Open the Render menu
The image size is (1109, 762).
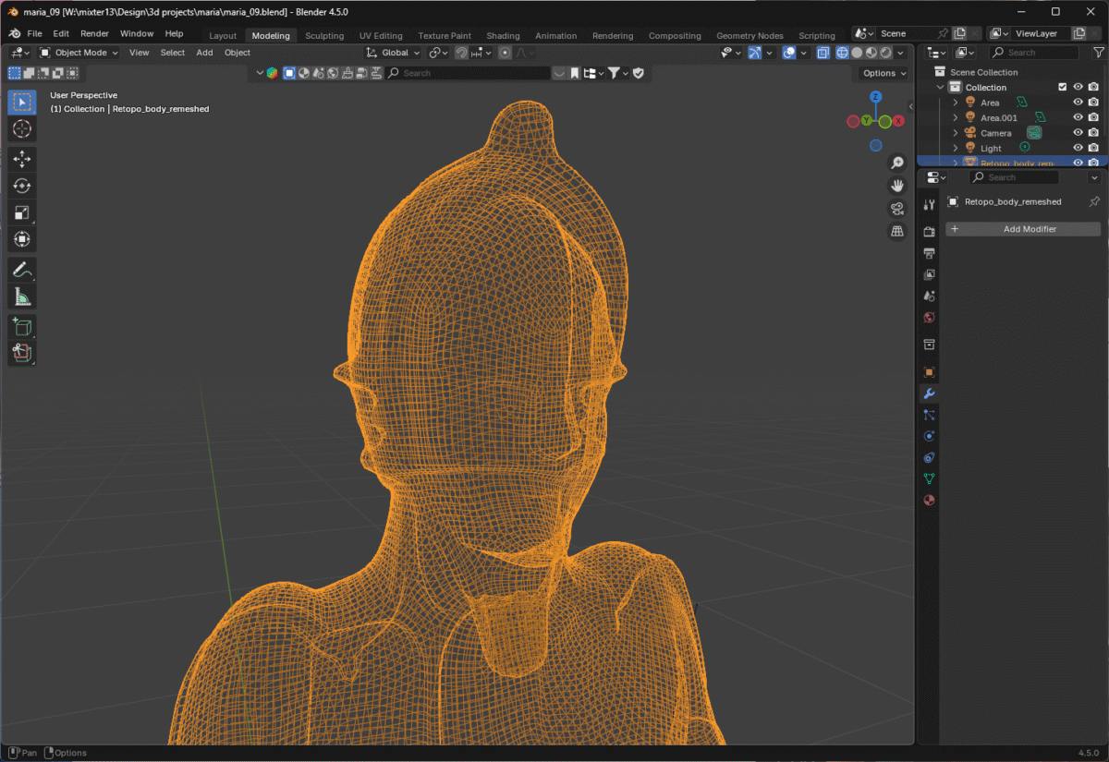pos(94,33)
